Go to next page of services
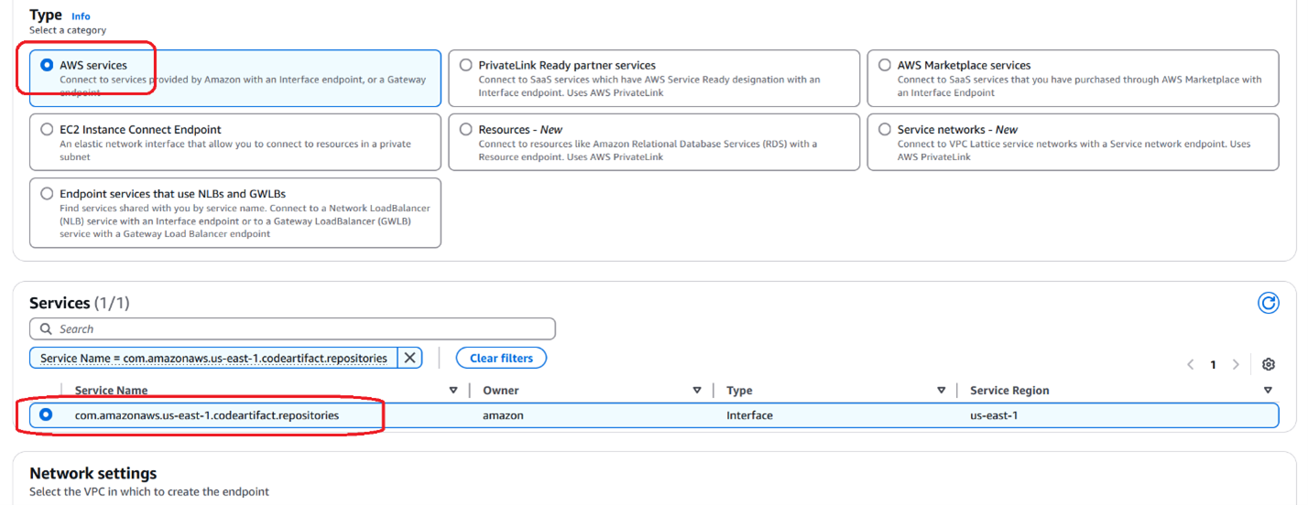Viewport: 1308px width, 505px height. point(1236,364)
